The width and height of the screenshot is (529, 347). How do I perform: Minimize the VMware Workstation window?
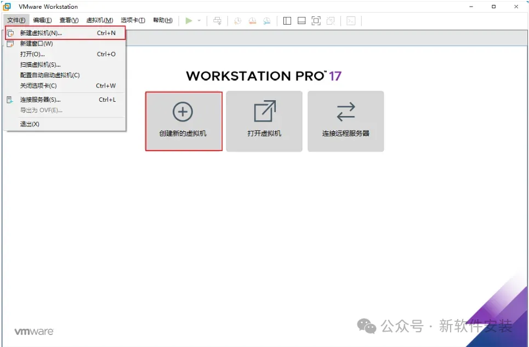(x=471, y=7)
